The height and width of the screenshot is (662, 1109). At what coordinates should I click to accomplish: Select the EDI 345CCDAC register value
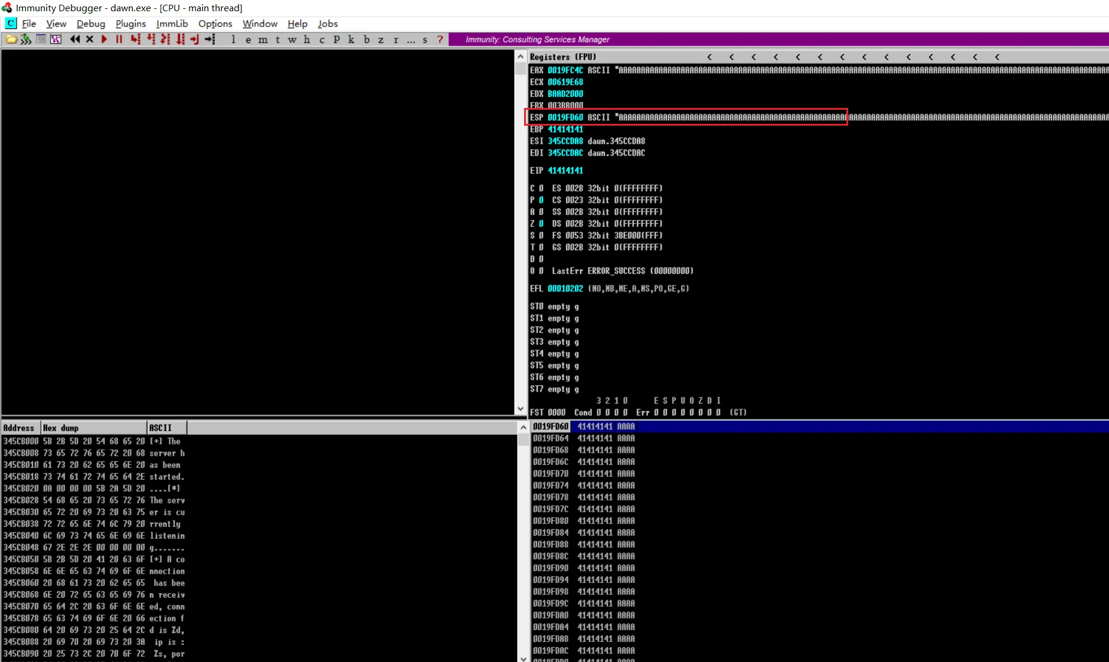[565, 153]
